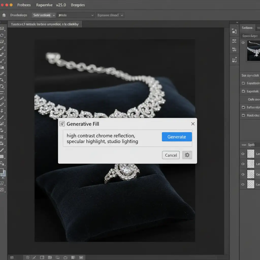The width and height of the screenshot is (260, 260).
Task: Click the top icon in collapsed panel strip
Action: pos(234,31)
